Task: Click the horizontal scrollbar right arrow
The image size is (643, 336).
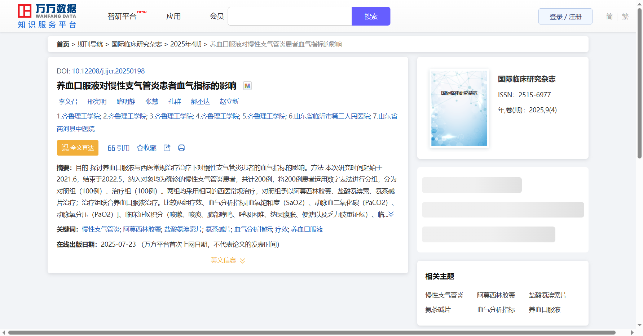Action: 632,332
